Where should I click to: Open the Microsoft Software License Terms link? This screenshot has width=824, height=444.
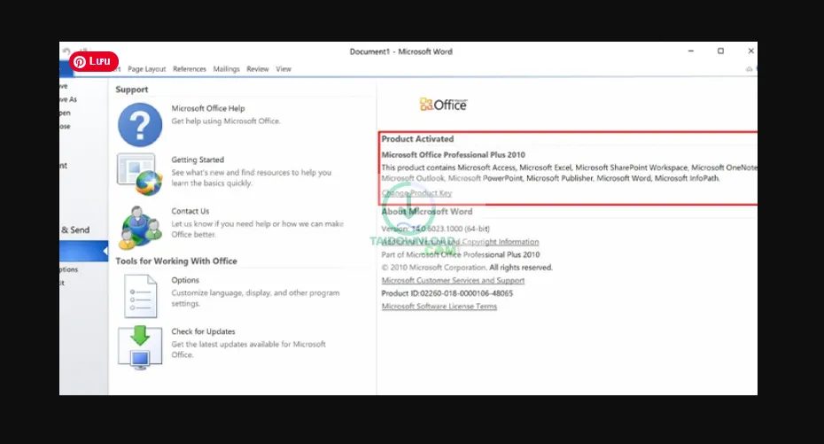[x=439, y=307]
